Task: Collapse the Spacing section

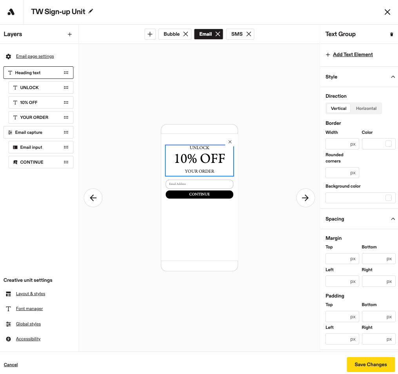Action: pos(393,219)
